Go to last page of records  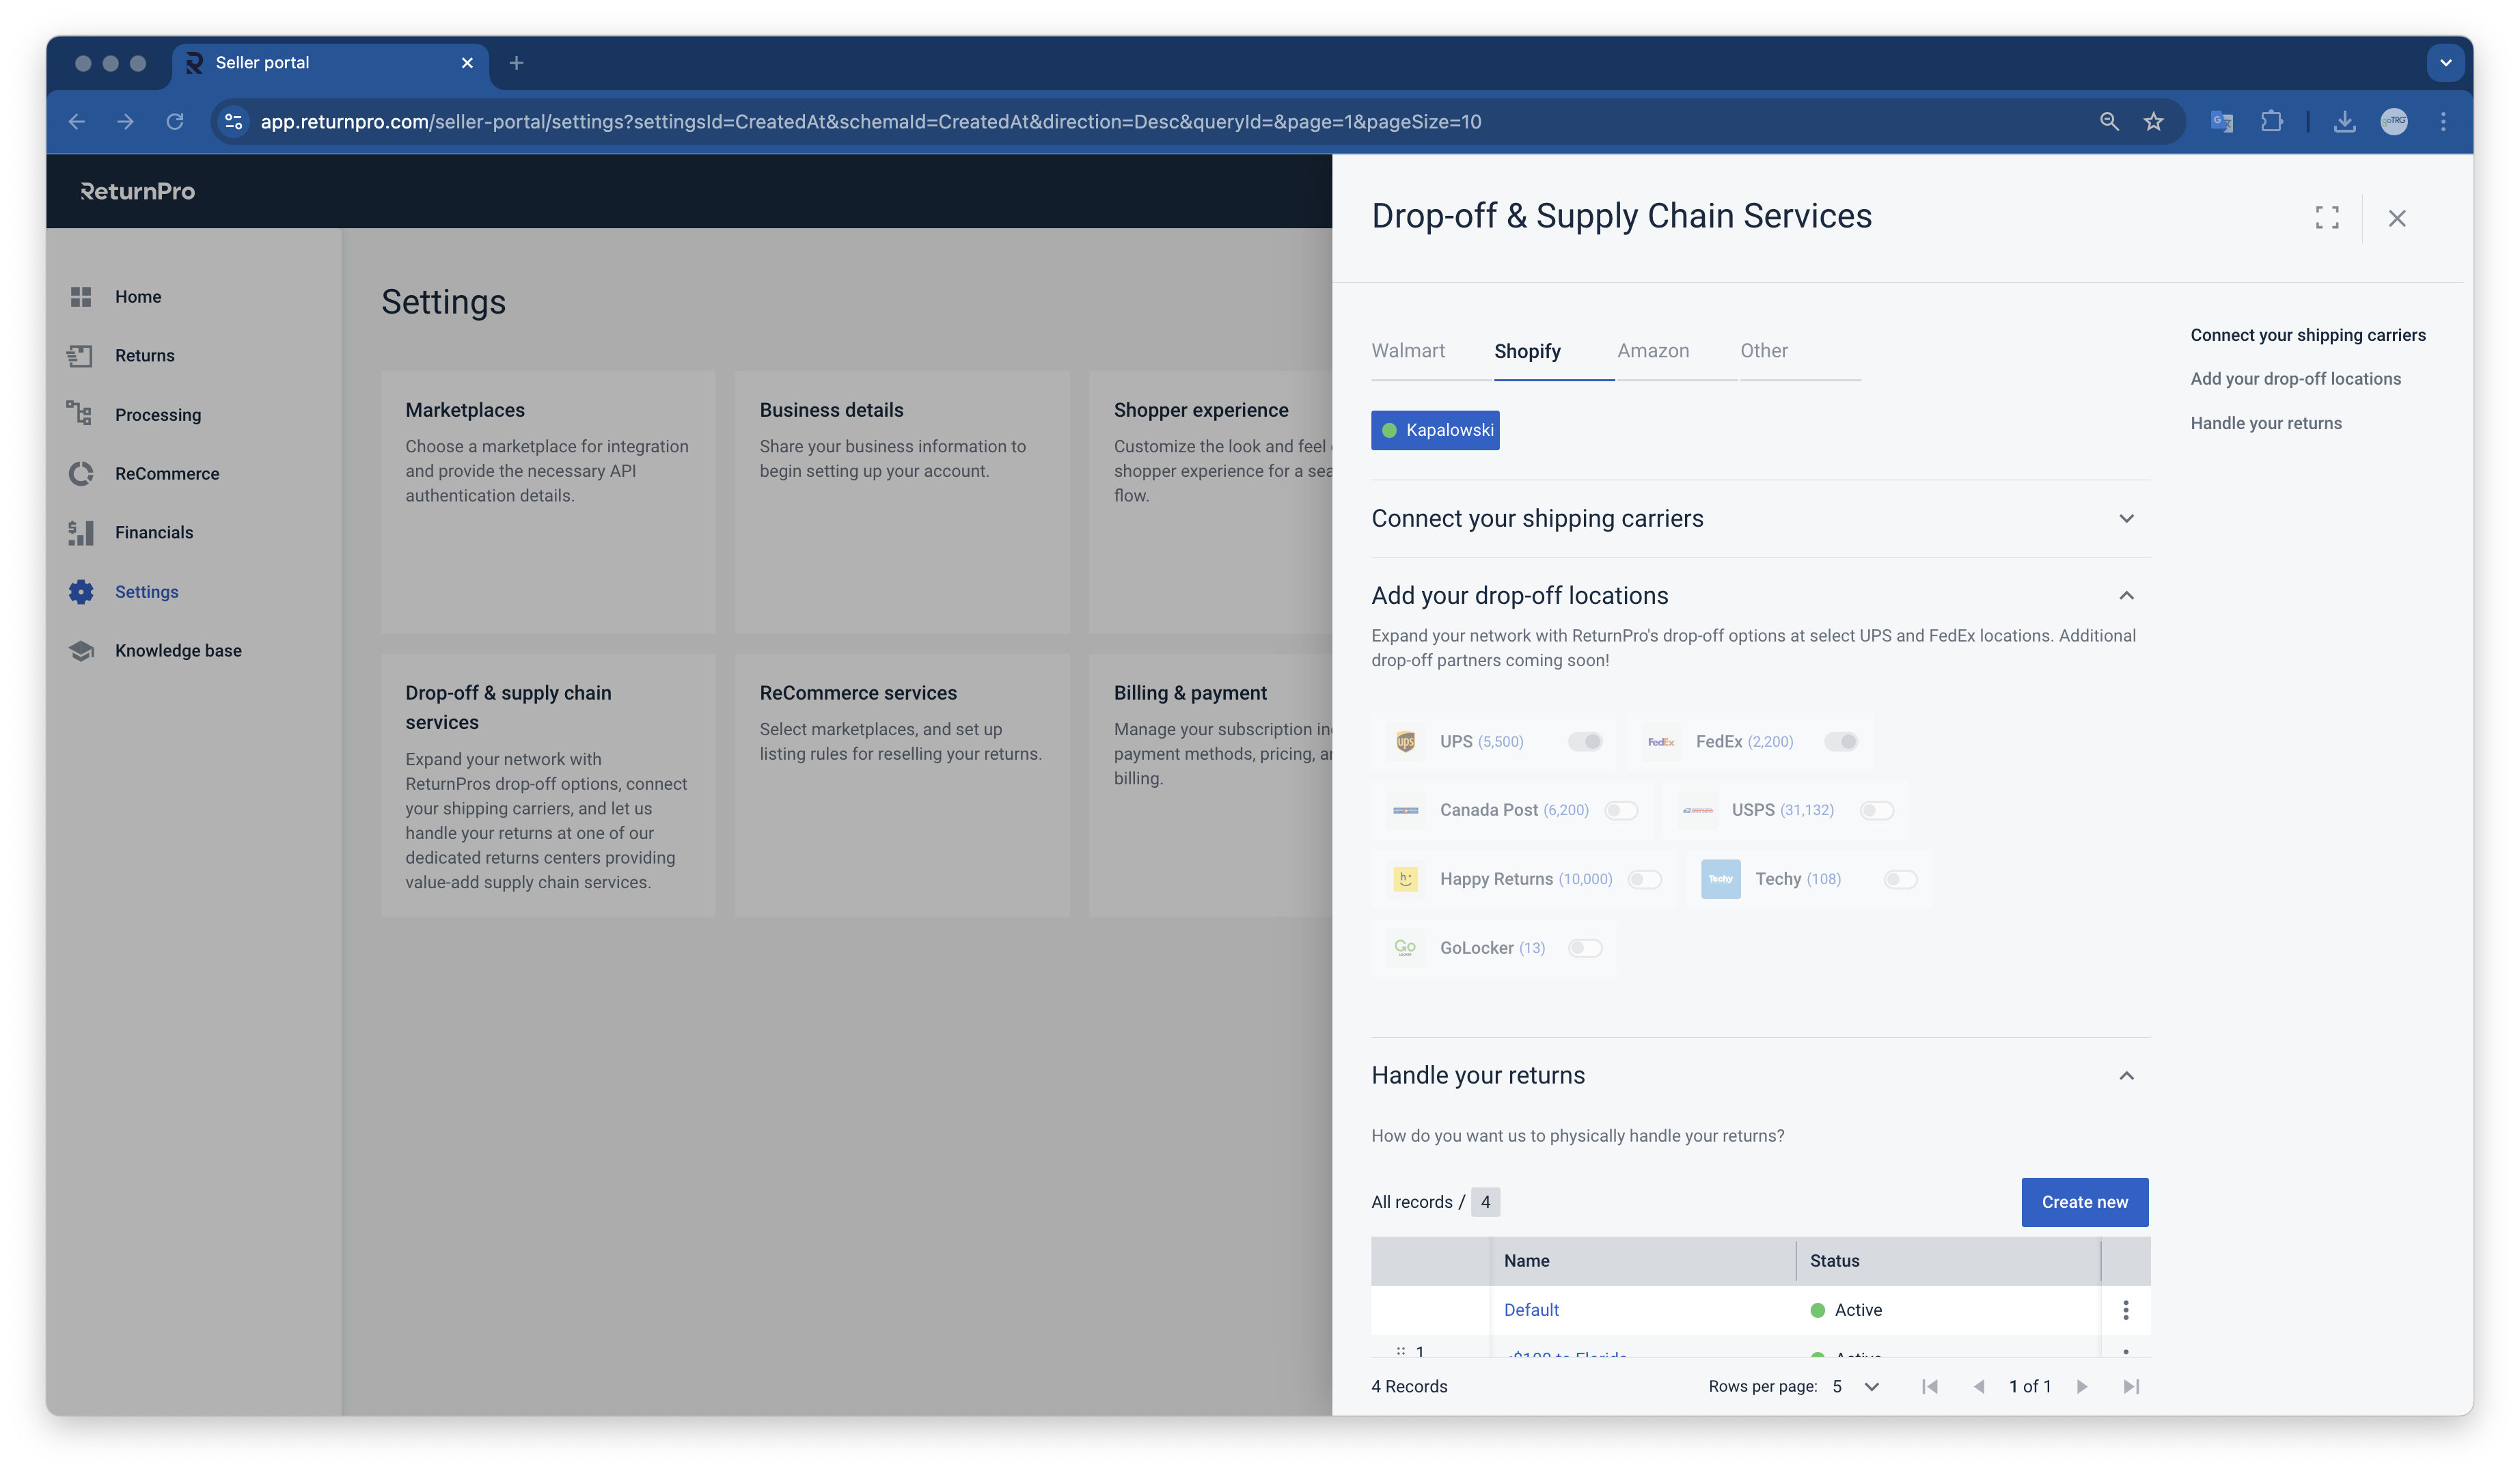[x=2130, y=1386]
